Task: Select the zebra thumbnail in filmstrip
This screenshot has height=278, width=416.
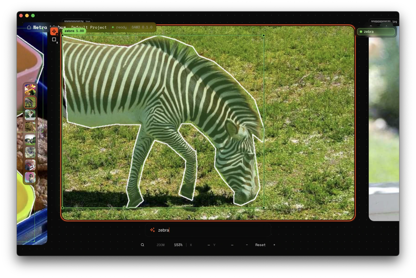Action: 30,102
